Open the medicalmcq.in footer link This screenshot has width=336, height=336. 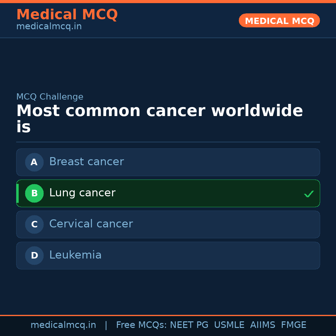63,325
